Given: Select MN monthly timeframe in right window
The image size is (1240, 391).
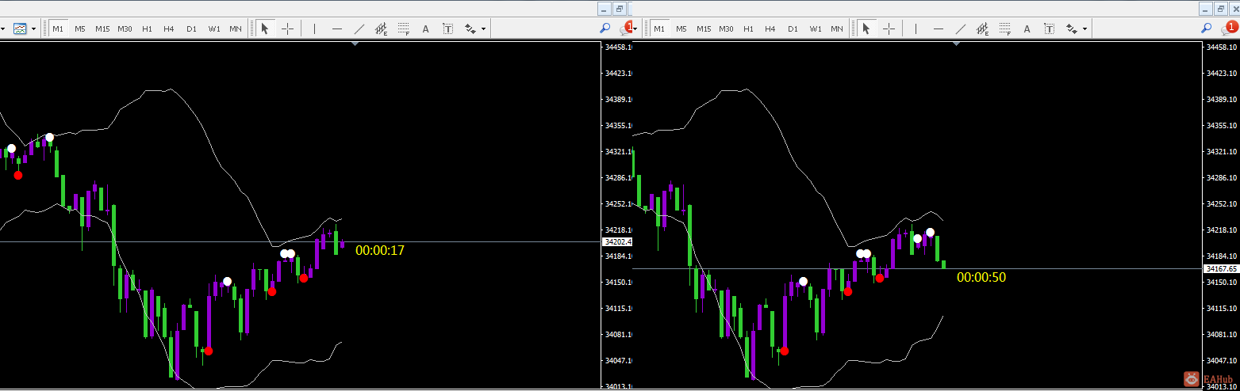Looking at the screenshot, I should [x=837, y=28].
